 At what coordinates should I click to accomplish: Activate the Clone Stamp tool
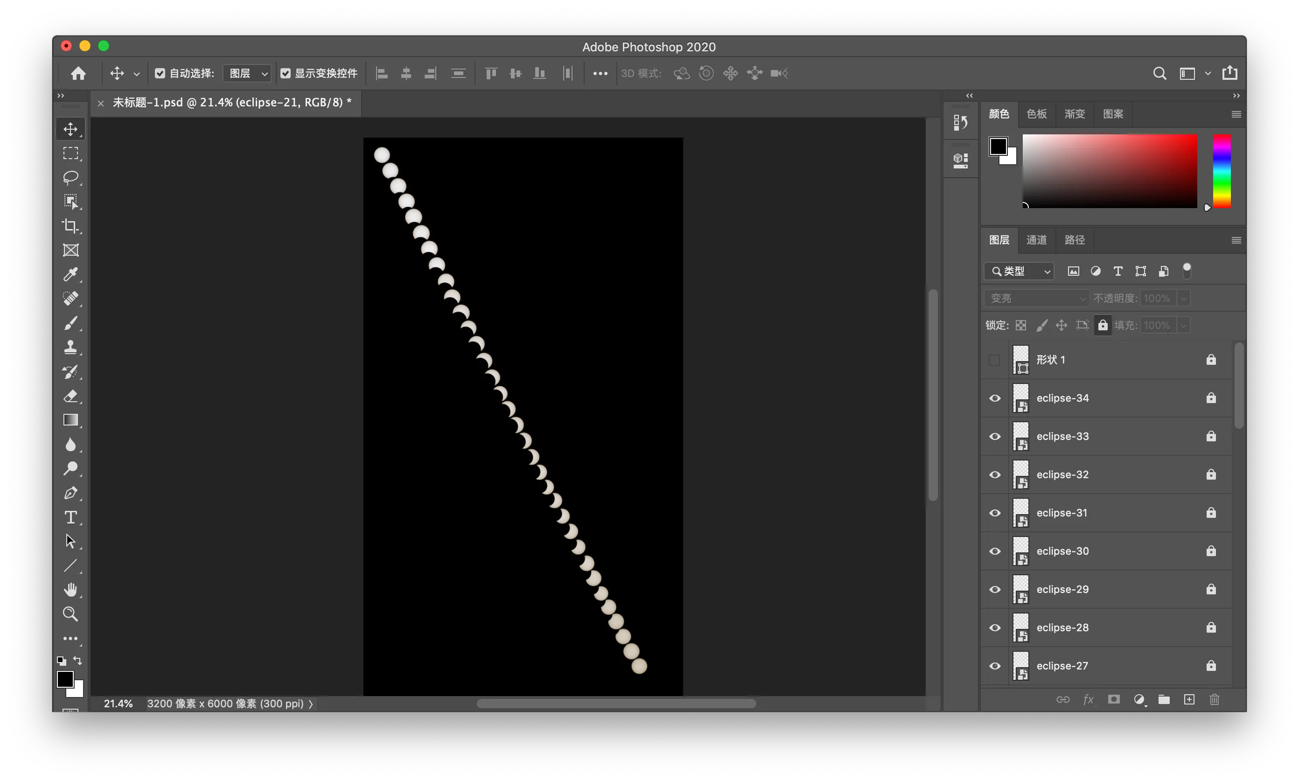tap(71, 348)
